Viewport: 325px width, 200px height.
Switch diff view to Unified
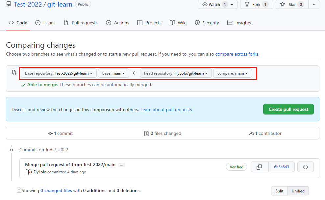(298, 191)
